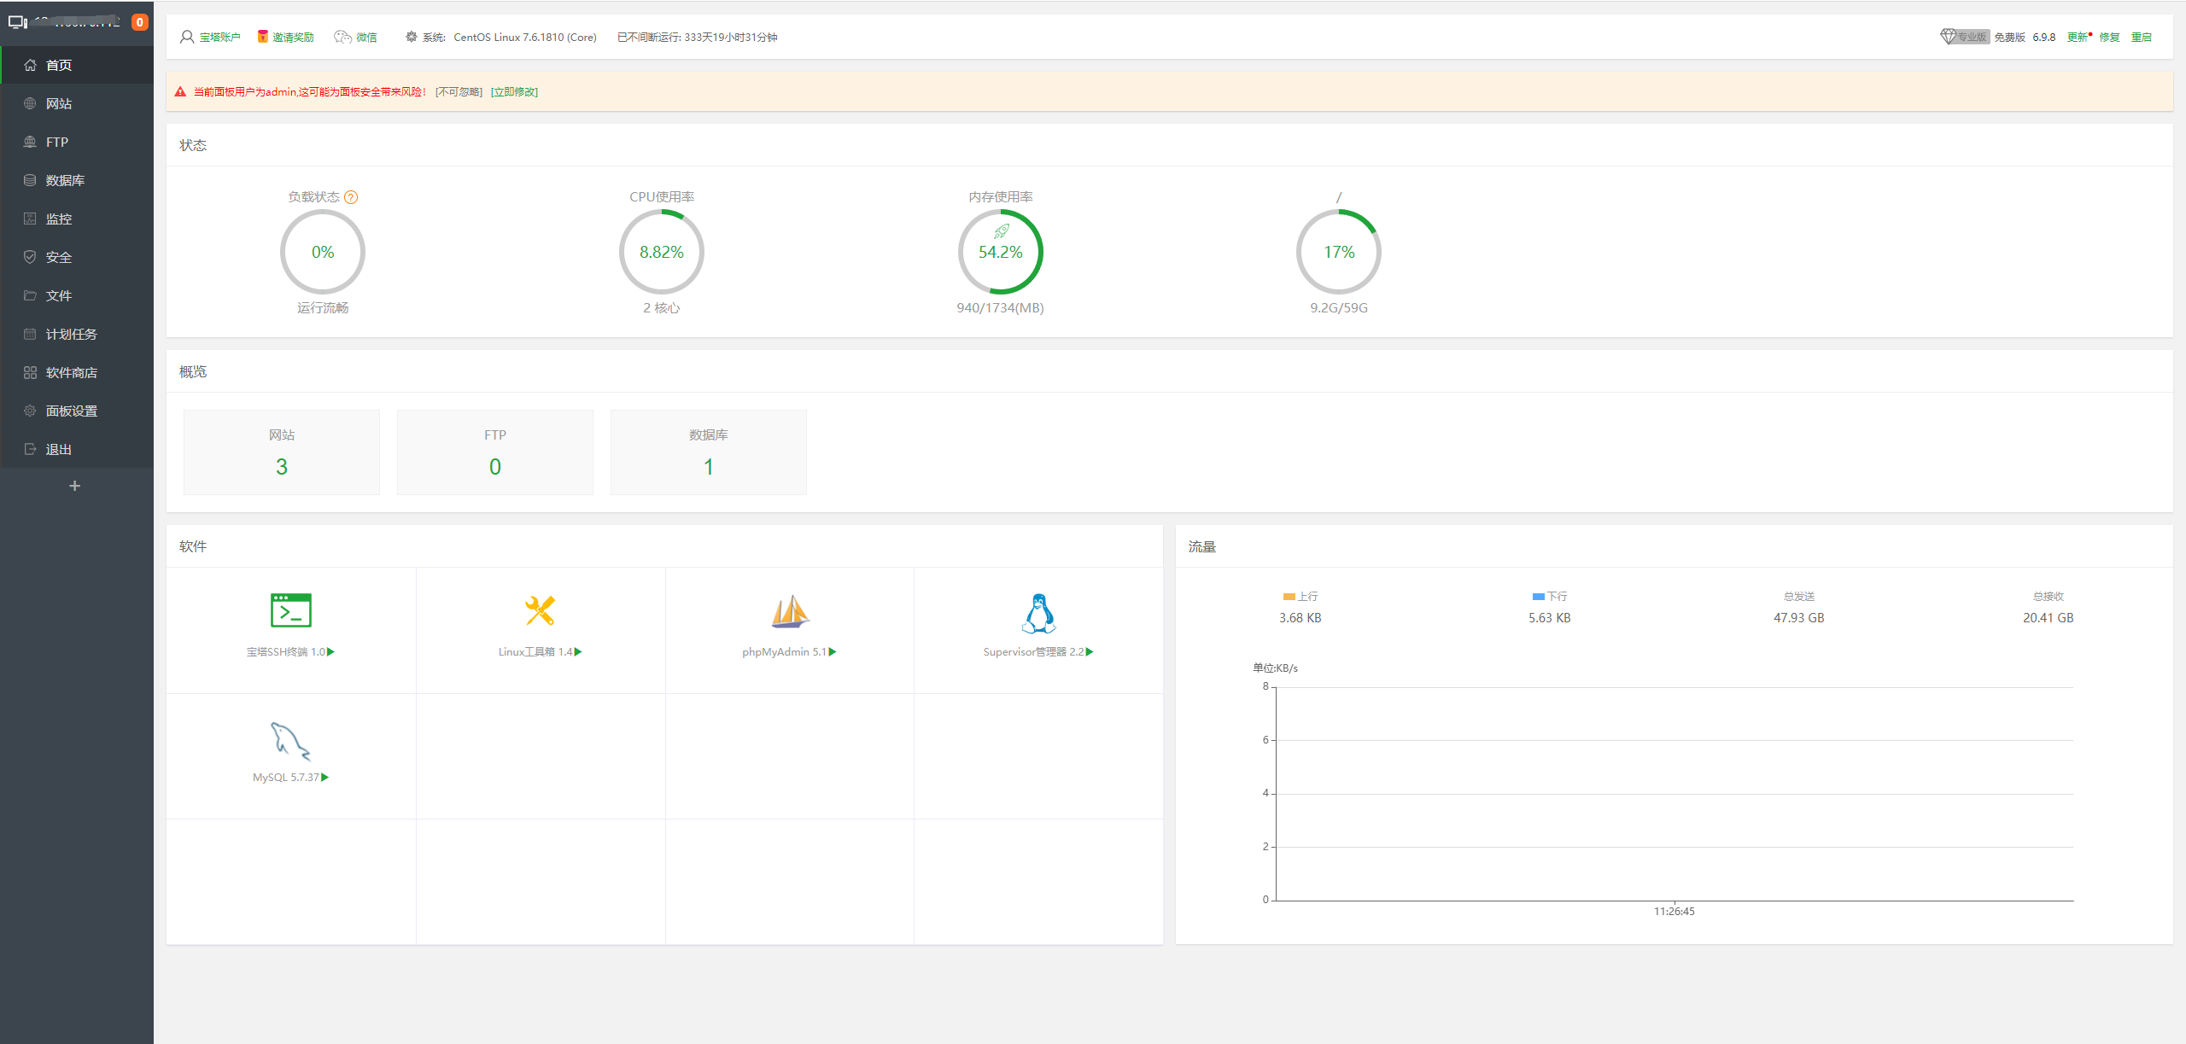Open the phpMyAdmin sailboat icon
Viewport: 2186px width, 1044px height.
[x=790, y=611]
